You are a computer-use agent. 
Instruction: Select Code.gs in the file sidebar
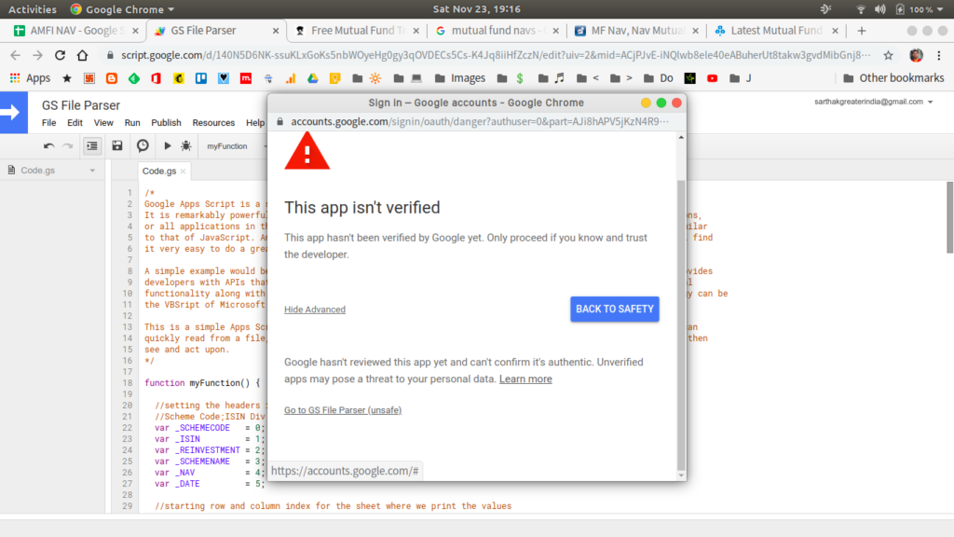tap(37, 171)
